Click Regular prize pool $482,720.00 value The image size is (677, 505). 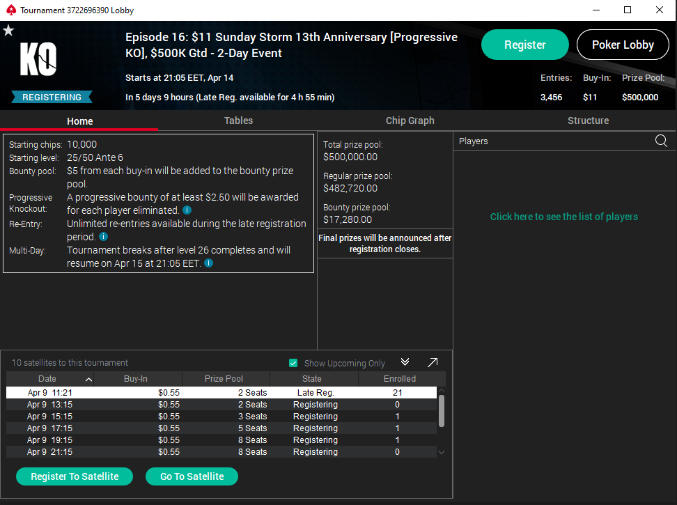350,188
